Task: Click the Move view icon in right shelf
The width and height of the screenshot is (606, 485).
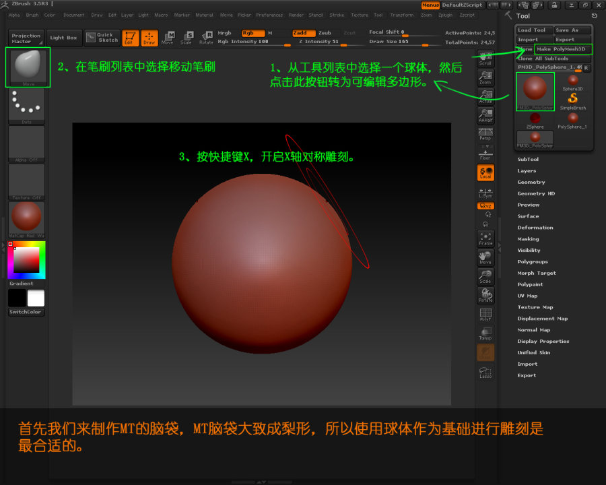Action: click(485, 257)
